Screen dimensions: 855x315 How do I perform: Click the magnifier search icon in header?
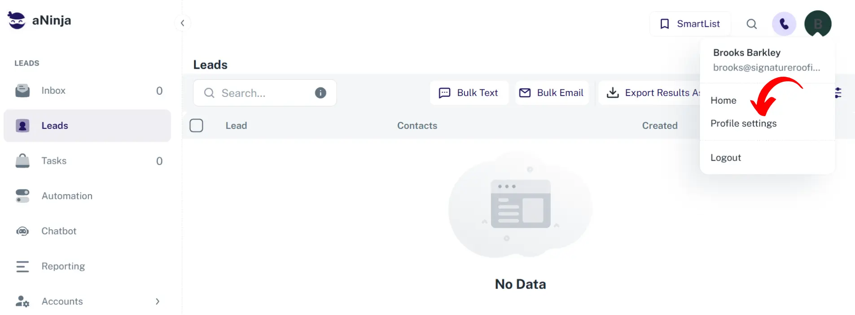click(752, 24)
